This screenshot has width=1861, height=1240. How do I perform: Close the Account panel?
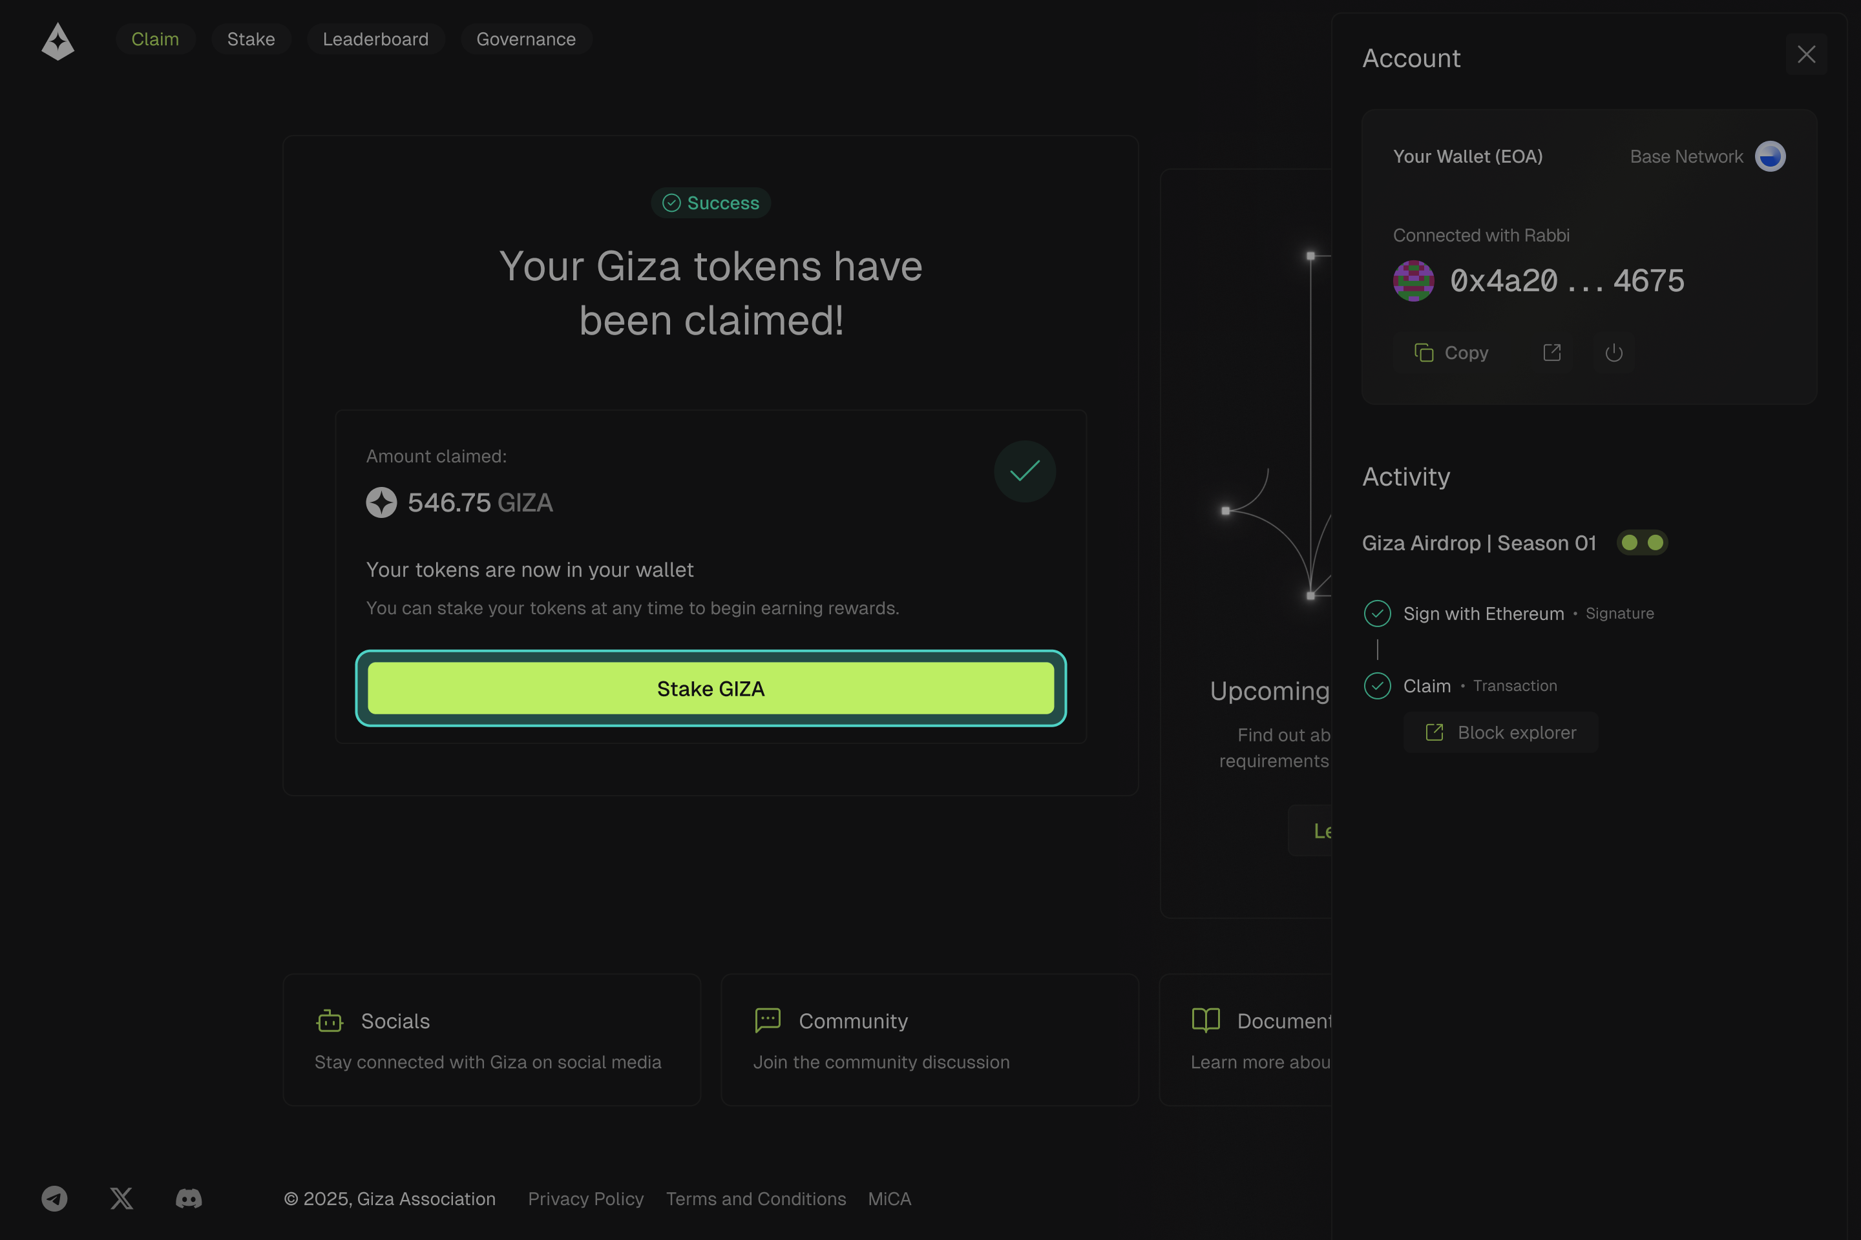(x=1807, y=54)
